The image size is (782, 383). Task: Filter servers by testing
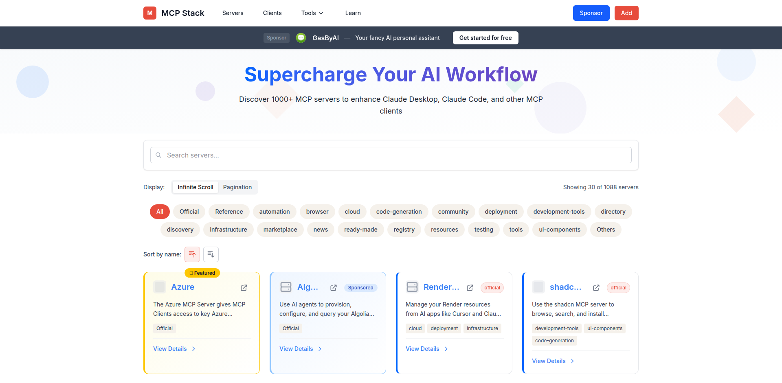tap(483, 230)
